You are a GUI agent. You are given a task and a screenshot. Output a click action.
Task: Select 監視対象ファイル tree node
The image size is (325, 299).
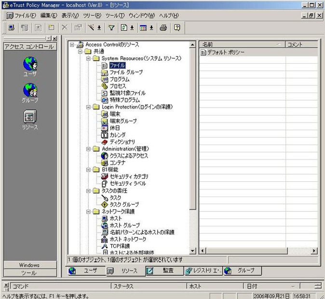pyautogui.click(x=127, y=93)
